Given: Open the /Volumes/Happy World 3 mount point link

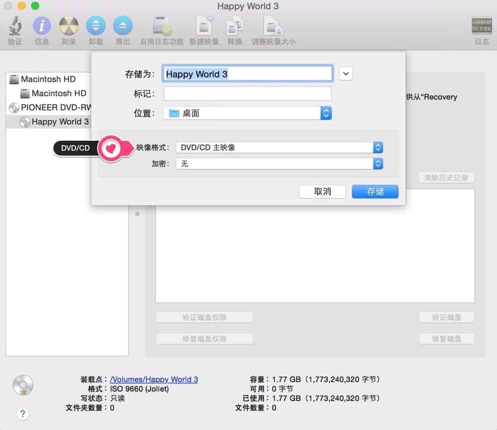Looking at the screenshot, I should click(x=154, y=379).
